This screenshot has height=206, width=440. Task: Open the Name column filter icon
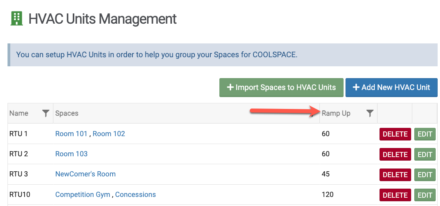tap(46, 114)
